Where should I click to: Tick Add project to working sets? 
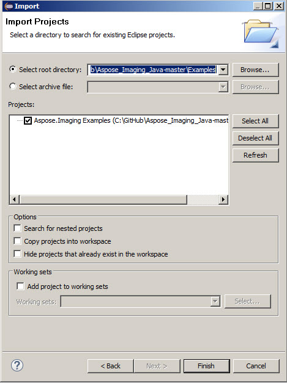point(20,286)
